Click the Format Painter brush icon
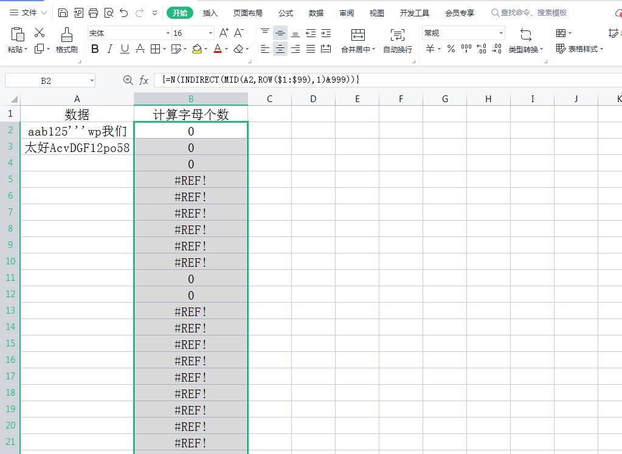The width and height of the screenshot is (622, 454). (67, 35)
